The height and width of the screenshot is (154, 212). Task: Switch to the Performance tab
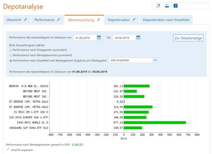click(47, 20)
